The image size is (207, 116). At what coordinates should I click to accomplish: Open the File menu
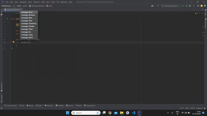pyautogui.click(x=7, y=2)
